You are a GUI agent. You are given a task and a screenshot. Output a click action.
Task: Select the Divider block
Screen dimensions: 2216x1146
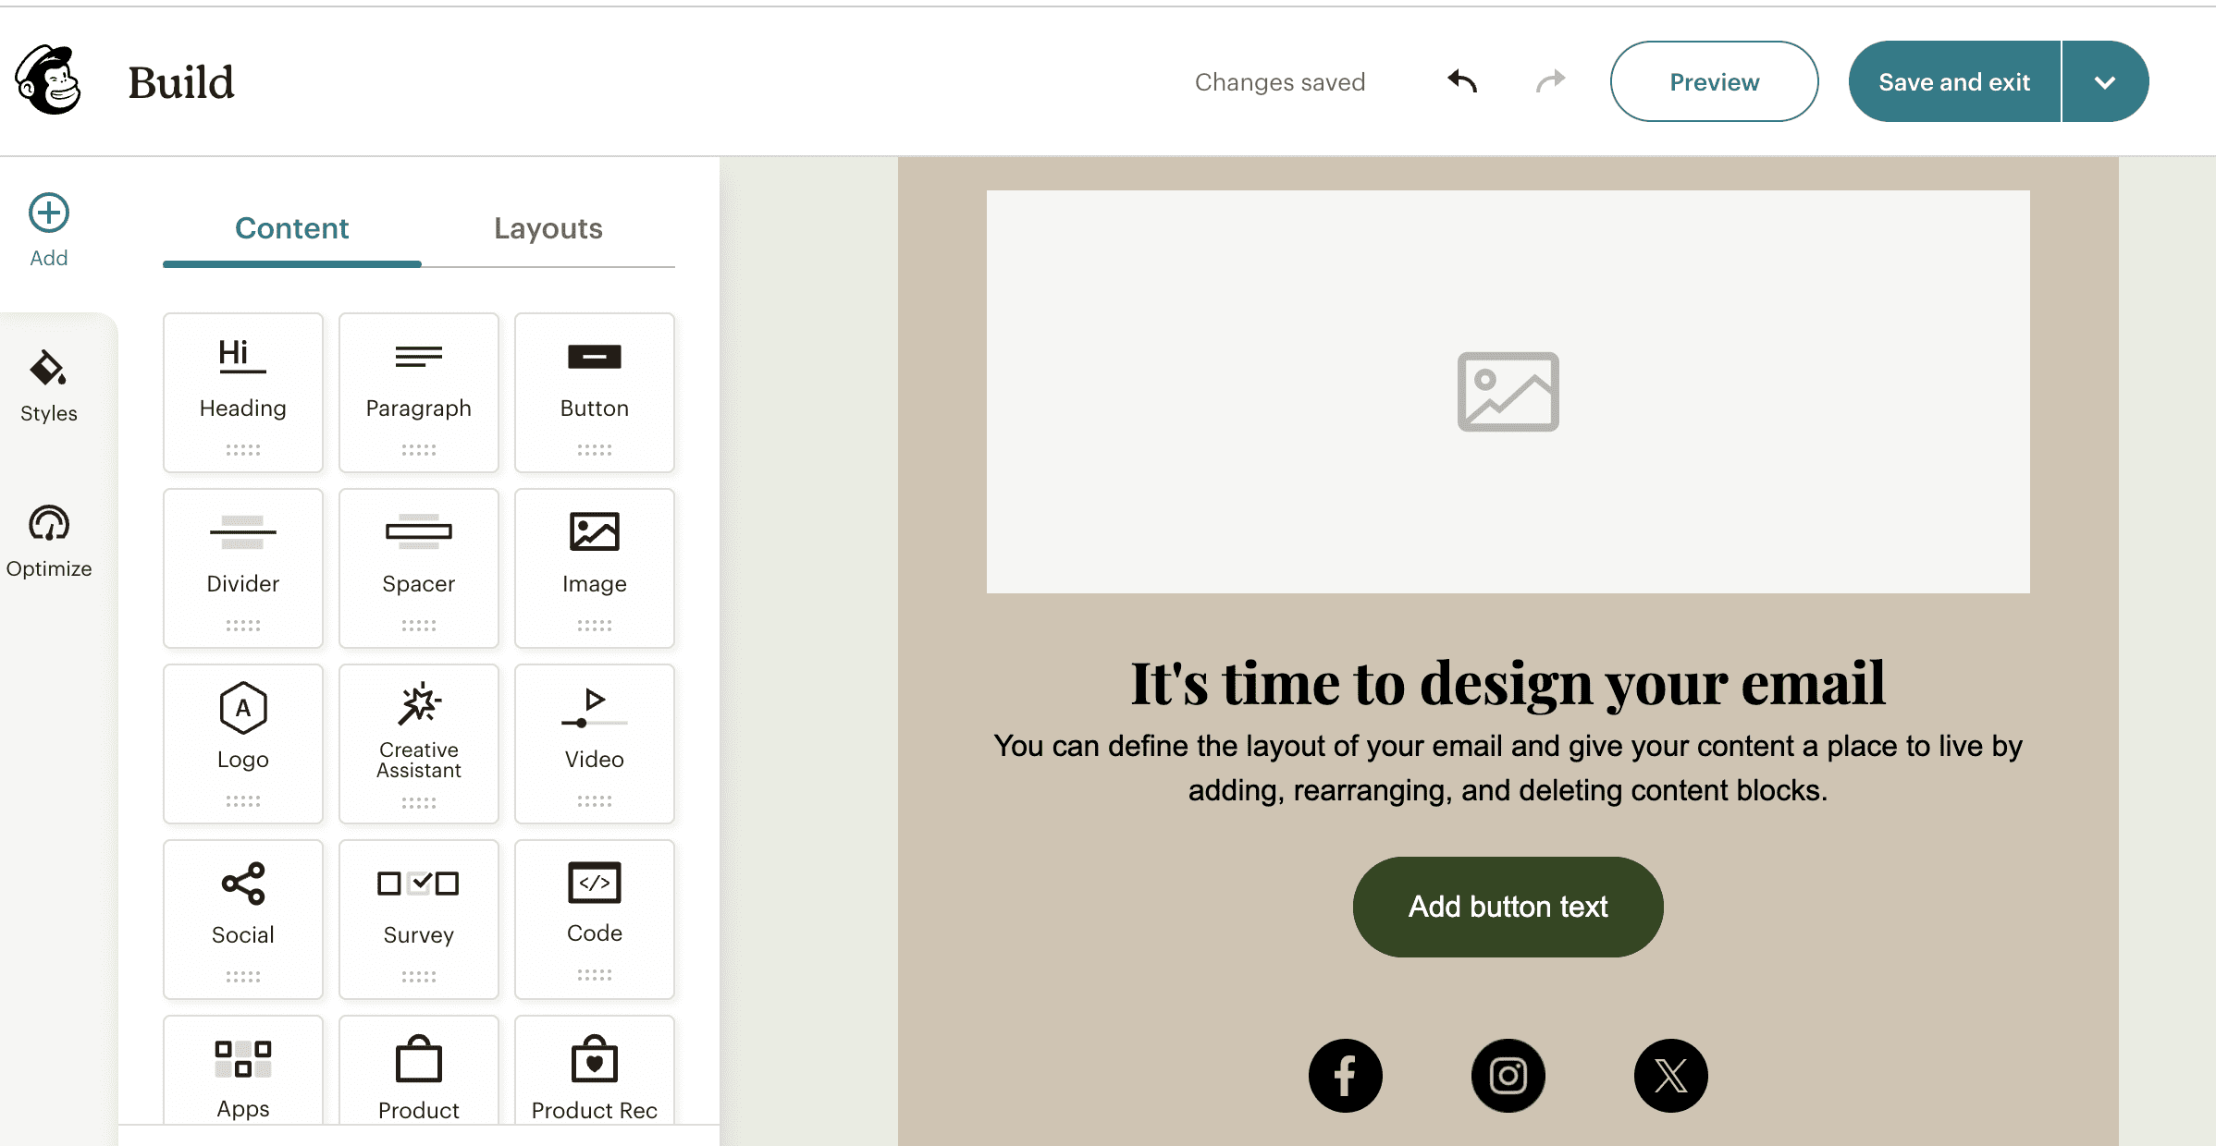pyautogui.click(x=242, y=567)
